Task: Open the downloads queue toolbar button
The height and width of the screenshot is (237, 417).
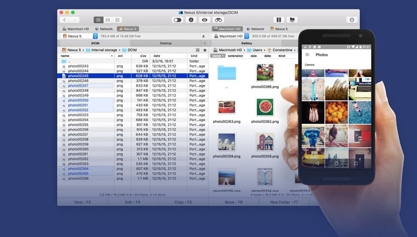Action: [352, 20]
